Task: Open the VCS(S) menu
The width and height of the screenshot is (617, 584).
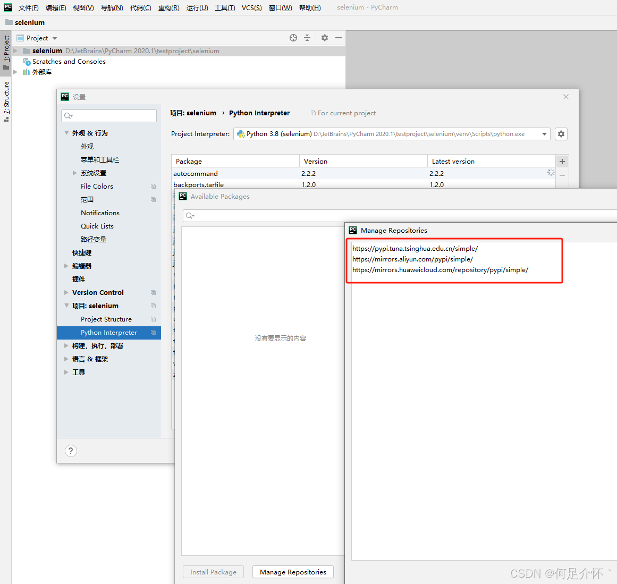Action: point(251,7)
